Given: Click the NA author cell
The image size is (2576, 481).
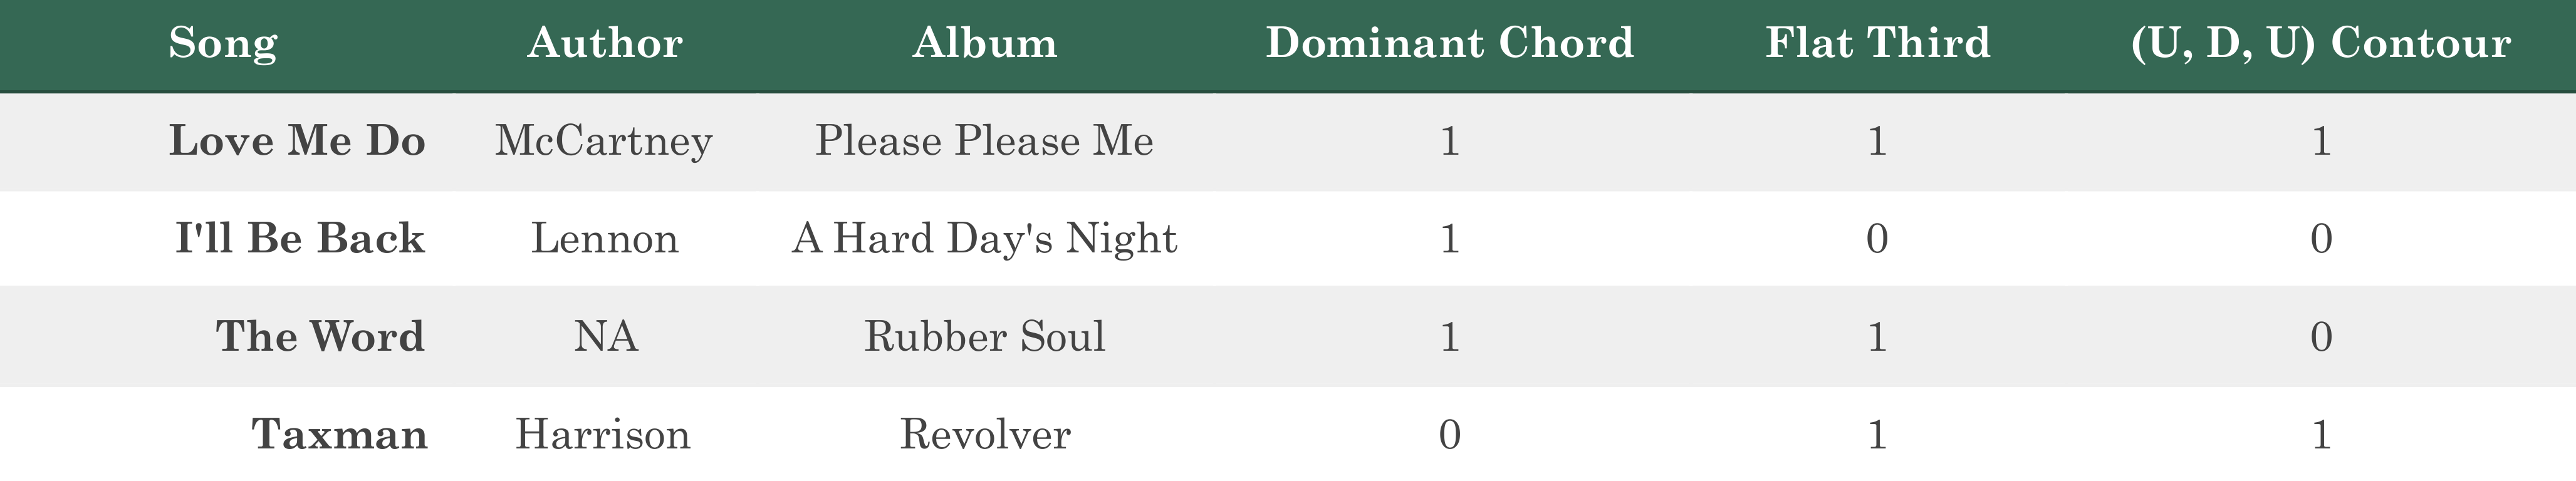Looking at the screenshot, I should point(606,337).
